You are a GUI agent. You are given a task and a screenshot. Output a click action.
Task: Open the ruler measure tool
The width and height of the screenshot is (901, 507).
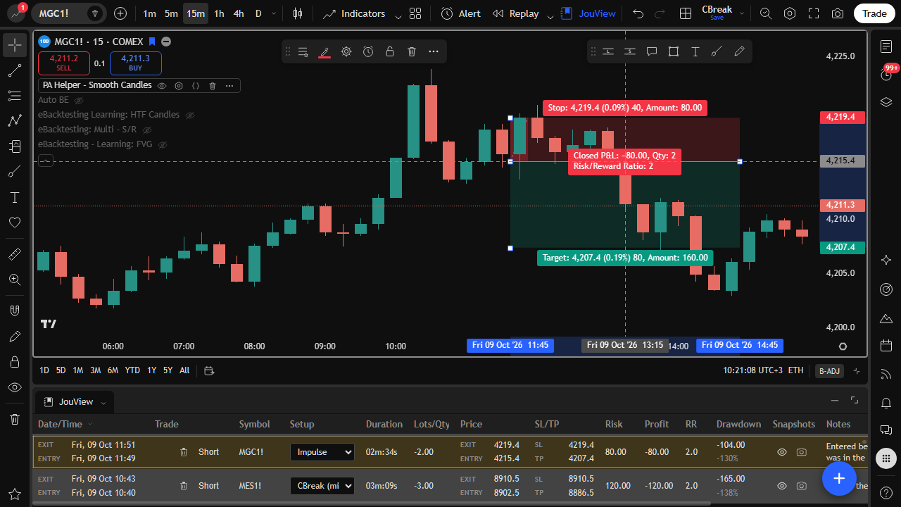[15, 254]
